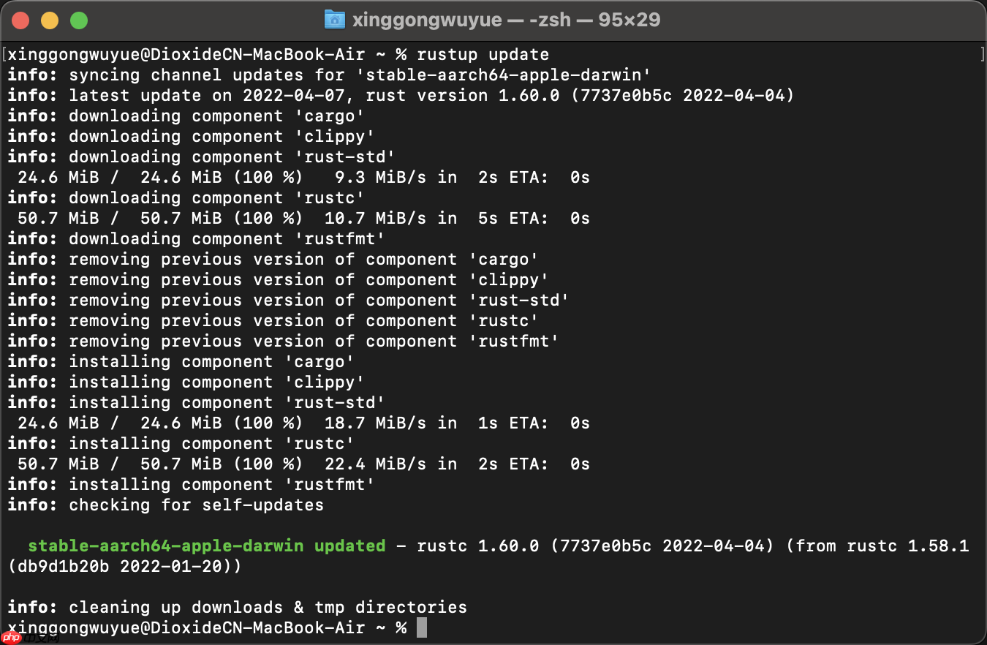
Task: Click the "removing previous version of component 'clippy'" line
Action: tap(309, 280)
